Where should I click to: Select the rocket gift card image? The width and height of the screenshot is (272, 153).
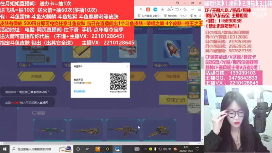point(172,49)
